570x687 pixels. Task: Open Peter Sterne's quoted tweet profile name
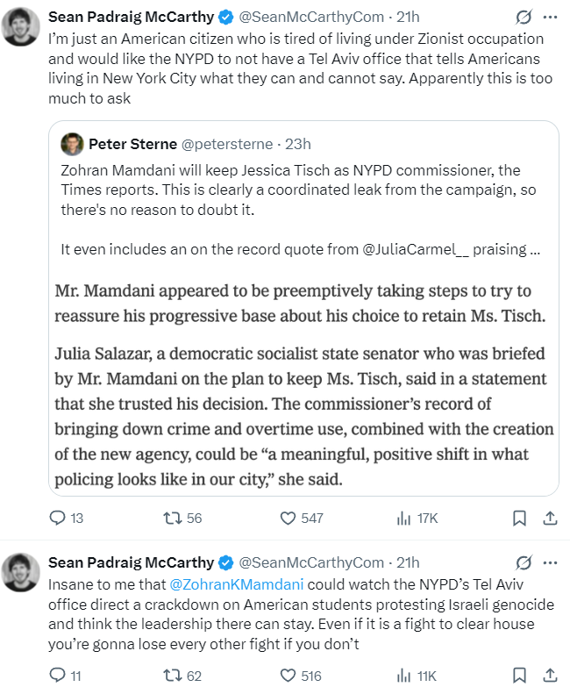tap(132, 144)
